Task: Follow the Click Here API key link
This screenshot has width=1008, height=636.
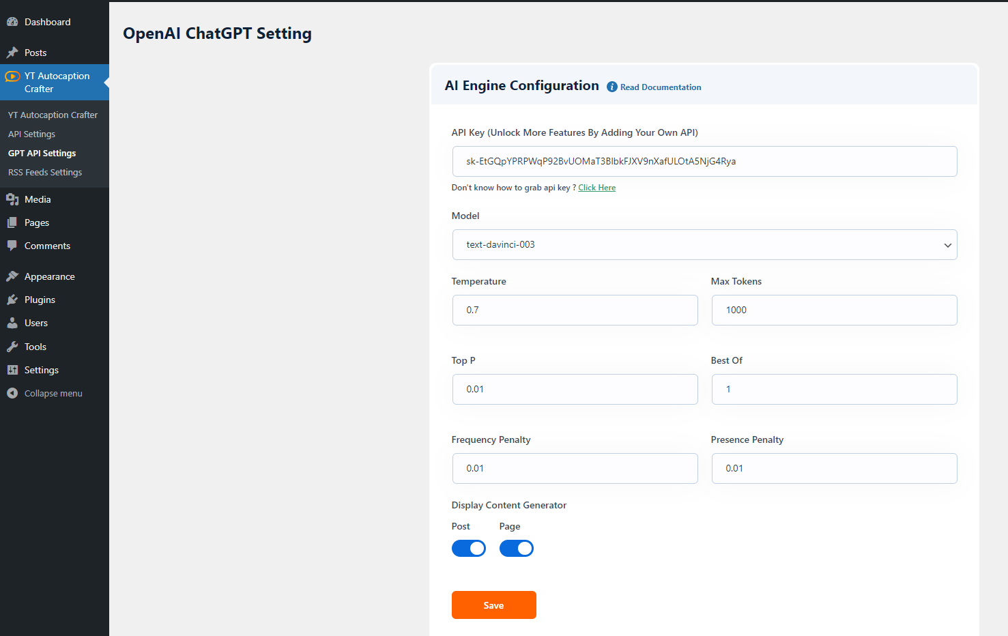Action: click(597, 188)
